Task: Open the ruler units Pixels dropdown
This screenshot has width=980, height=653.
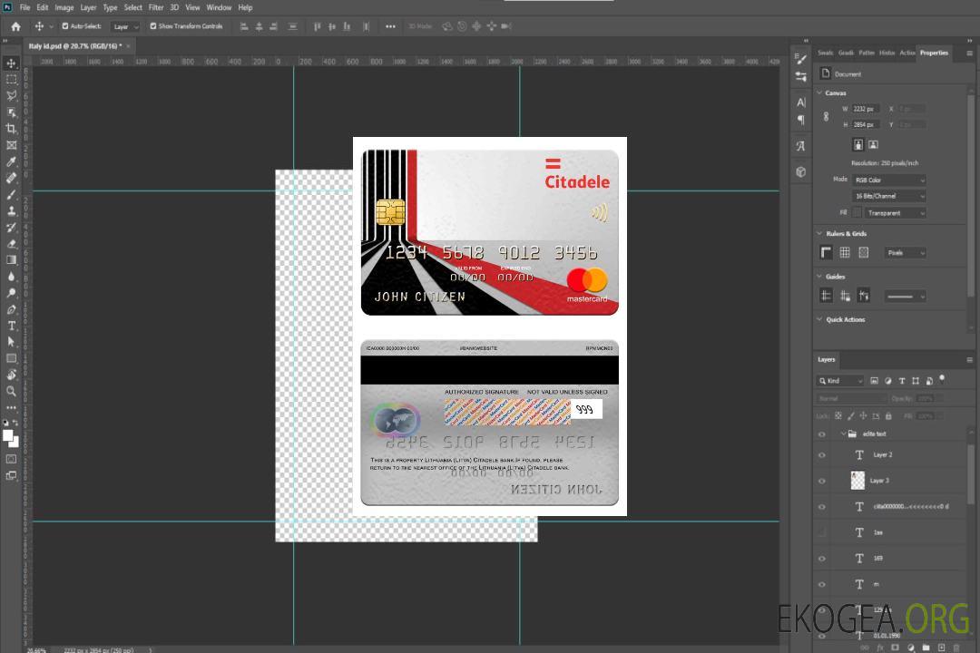Action: (905, 252)
